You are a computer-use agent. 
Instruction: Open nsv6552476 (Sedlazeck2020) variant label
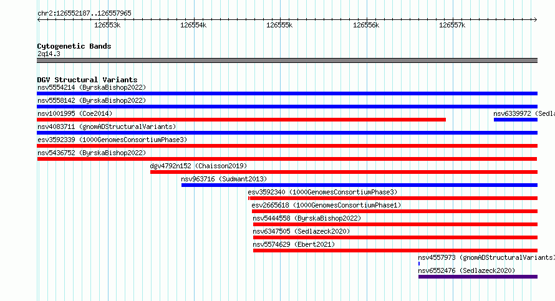pyautogui.click(x=466, y=270)
